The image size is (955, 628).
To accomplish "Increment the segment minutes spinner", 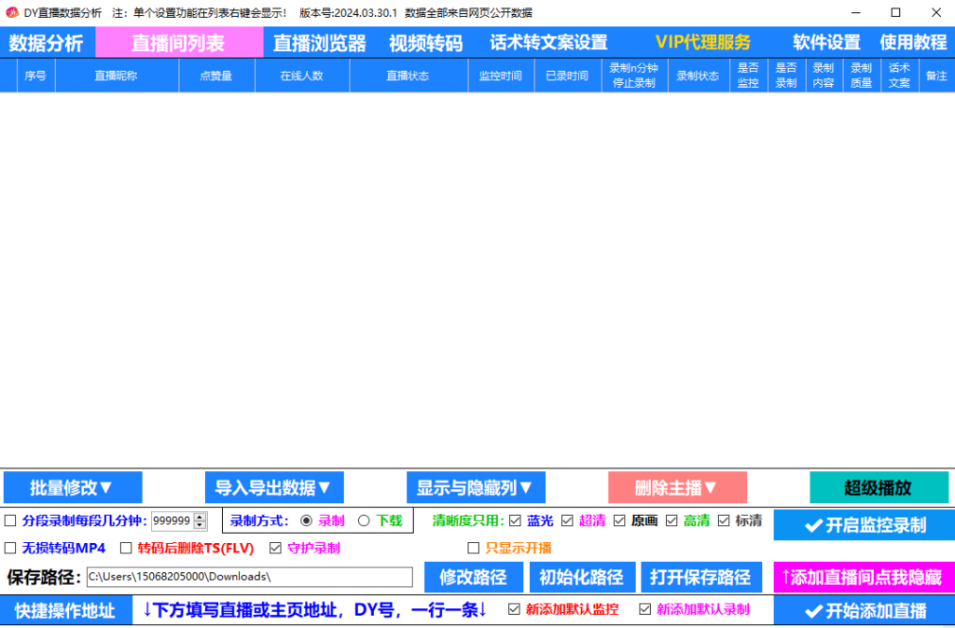I will click(199, 517).
